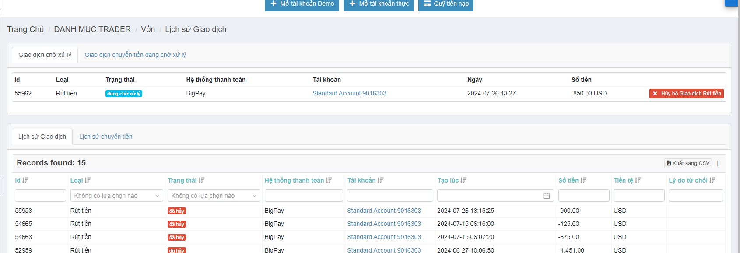Screen dimensions: 740x253
Task: Click the date 2024-07-15 06:07:20
Action: (466, 237)
